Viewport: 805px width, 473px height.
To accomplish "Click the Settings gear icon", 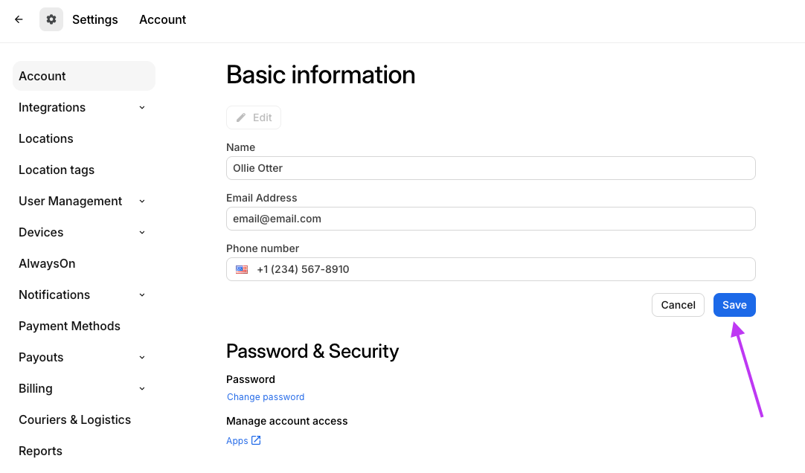I will 51,19.
